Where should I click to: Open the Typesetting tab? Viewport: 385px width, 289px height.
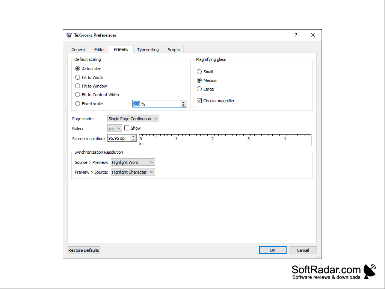[x=148, y=50]
